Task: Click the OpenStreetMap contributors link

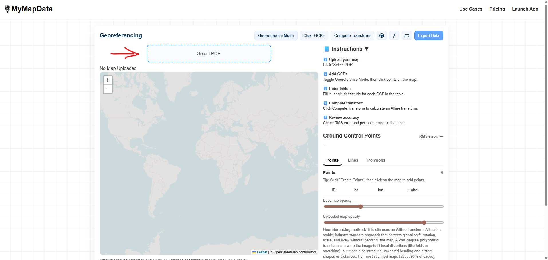Action: point(294,252)
